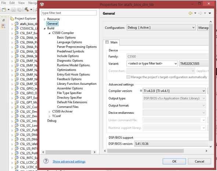Screen dimensions: 217x171
Task: Select Diagnostic Options tree item
Action: click(70, 61)
